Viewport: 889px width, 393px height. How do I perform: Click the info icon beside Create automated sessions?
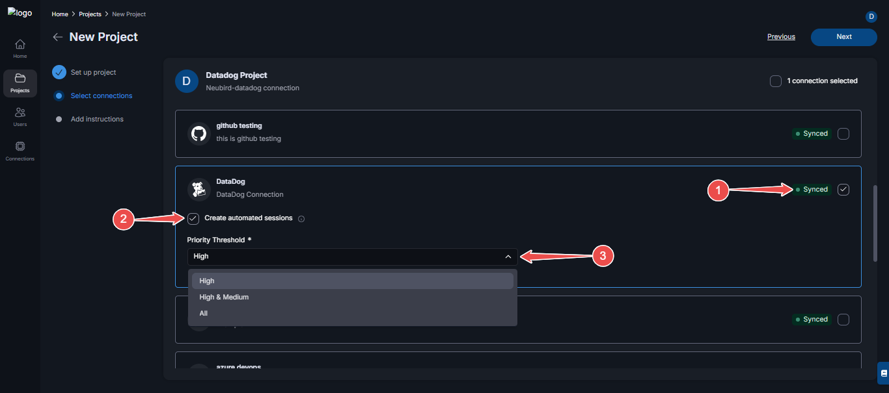click(301, 218)
